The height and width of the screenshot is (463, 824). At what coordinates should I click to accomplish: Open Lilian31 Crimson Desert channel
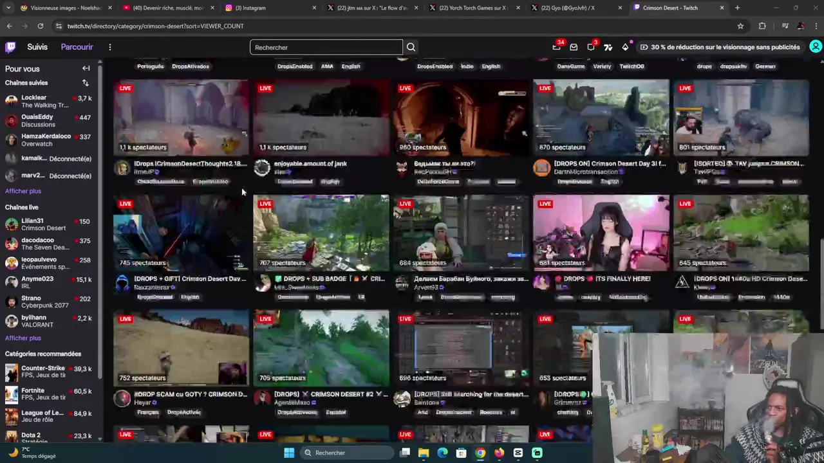pos(49,224)
